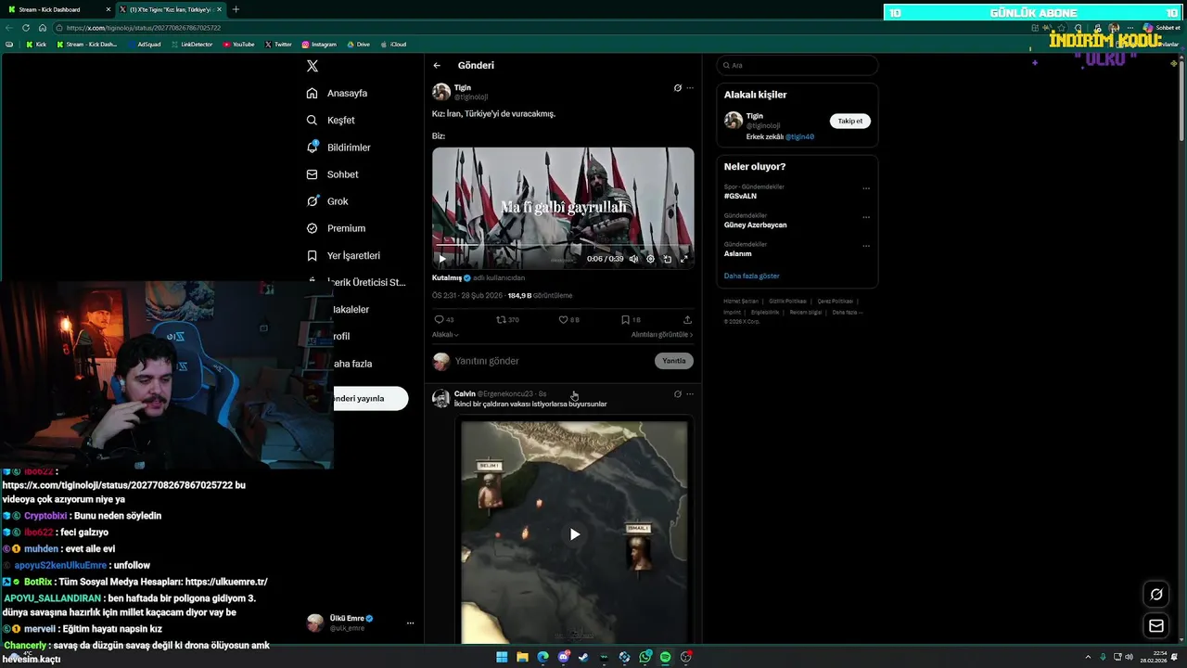Open LinkDetector bookmark
This screenshot has width=1187, height=668.
coord(192,45)
